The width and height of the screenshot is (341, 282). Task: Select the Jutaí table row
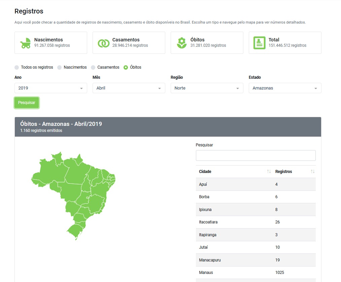point(255,247)
